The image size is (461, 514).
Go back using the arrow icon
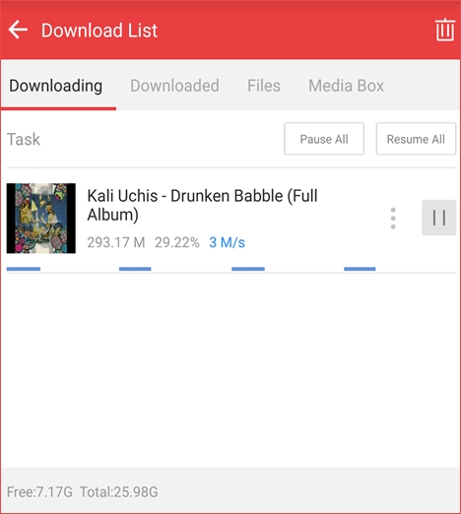pos(18,30)
